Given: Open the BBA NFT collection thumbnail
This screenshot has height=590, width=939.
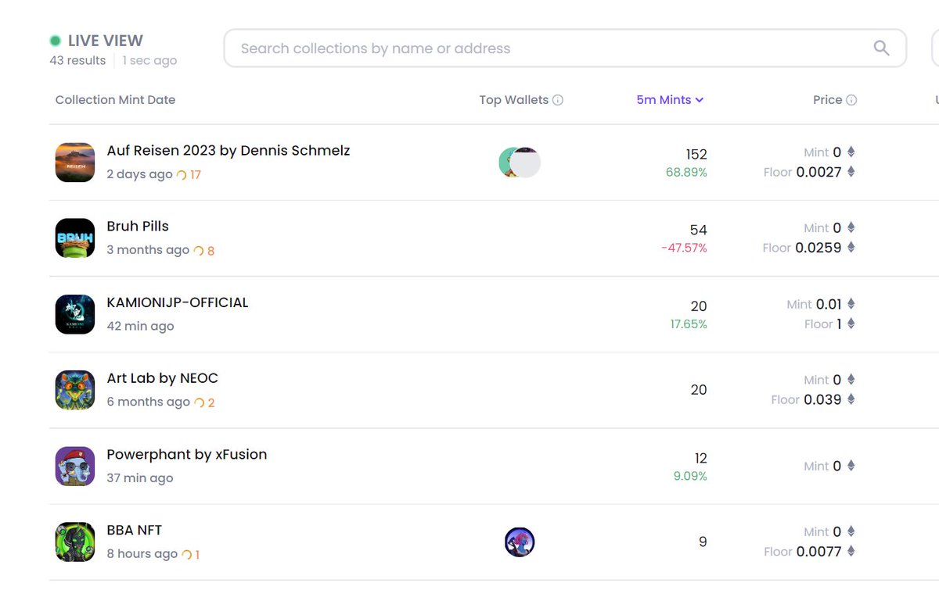Looking at the screenshot, I should point(75,542).
